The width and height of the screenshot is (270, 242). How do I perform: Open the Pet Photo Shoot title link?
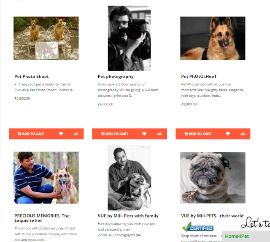click(32, 76)
